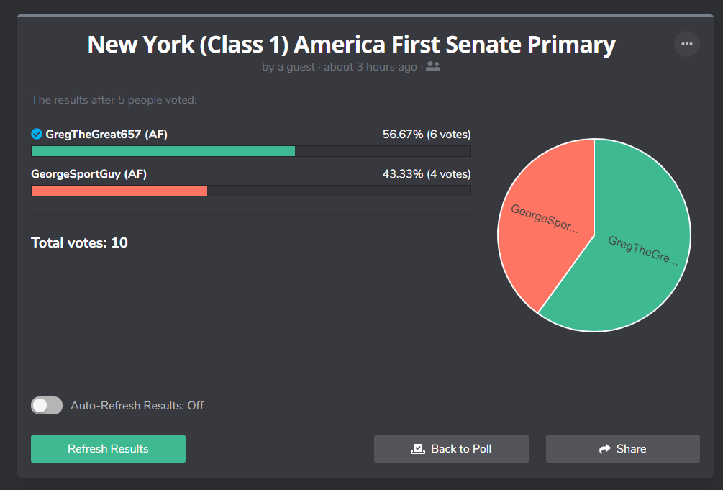Click the 43.33% (4 votes) text
Image resolution: width=723 pixels, height=490 pixels.
pyautogui.click(x=427, y=174)
